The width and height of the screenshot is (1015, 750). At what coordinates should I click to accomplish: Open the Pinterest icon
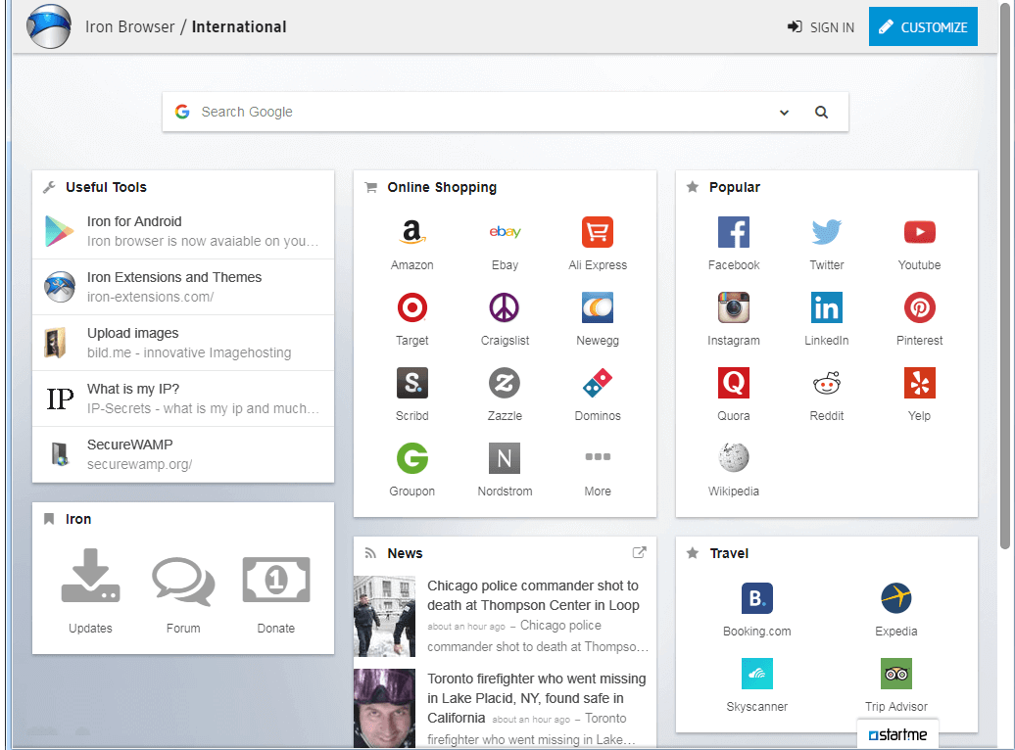[x=919, y=307]
